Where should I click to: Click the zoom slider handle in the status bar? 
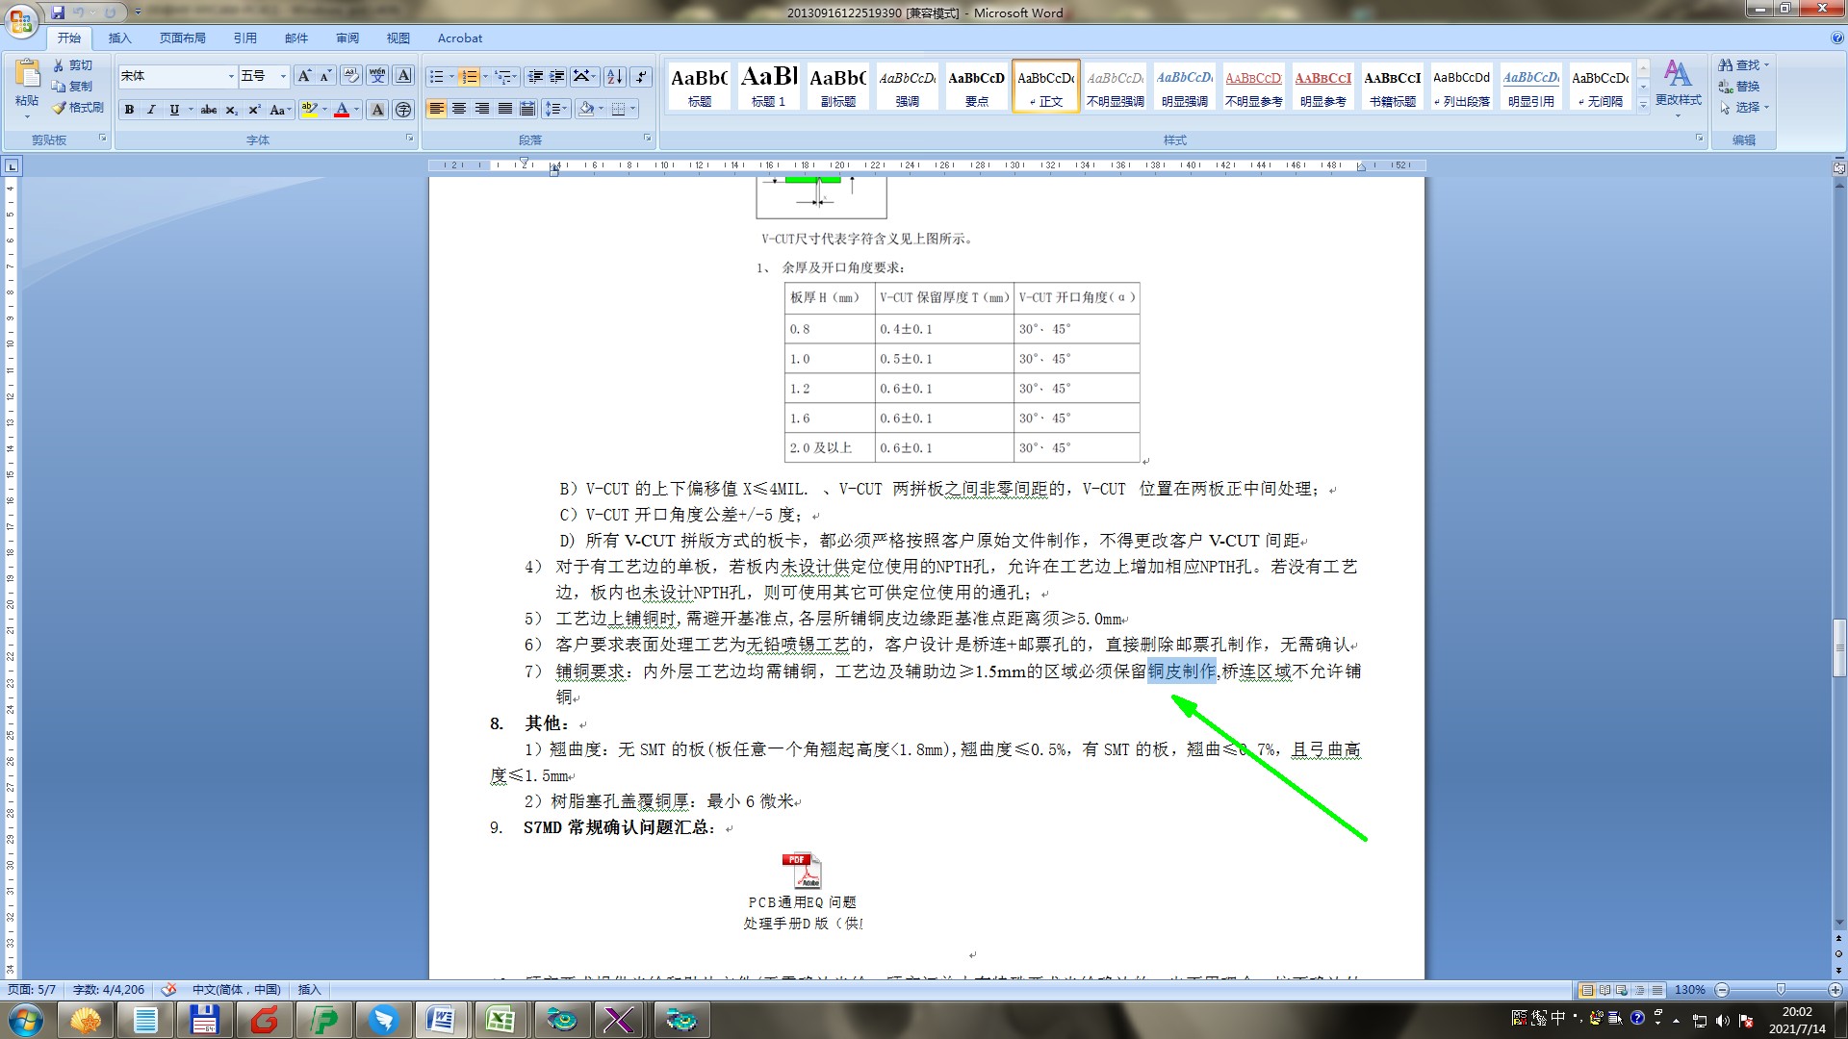tap(1780, 989)
